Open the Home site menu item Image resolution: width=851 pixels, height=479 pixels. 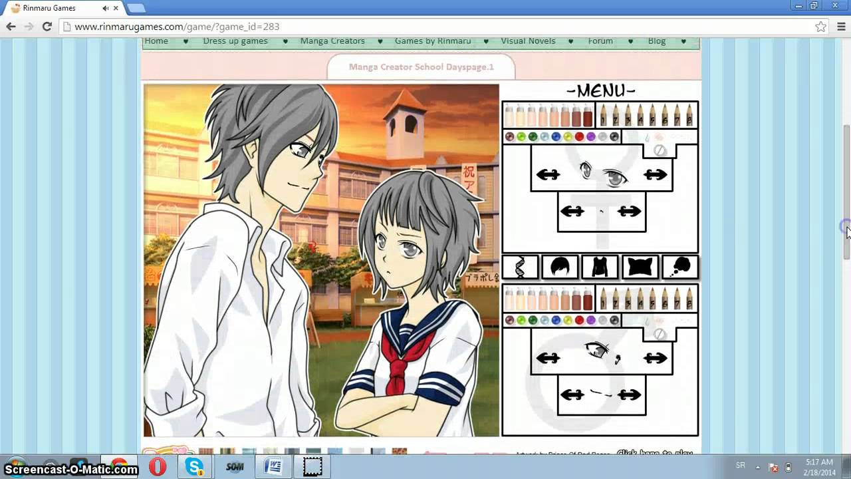coord(156,41)
